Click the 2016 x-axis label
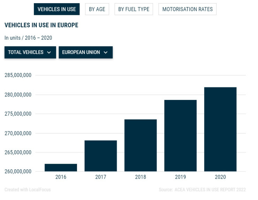The height and width of the screenshot is (200, 258). (x=61, y=177)
